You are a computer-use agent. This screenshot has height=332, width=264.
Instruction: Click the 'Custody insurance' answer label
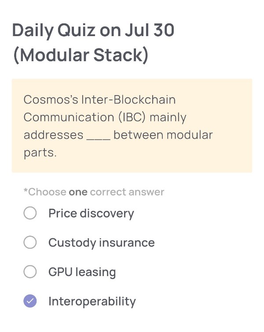(x=102, y=243)
